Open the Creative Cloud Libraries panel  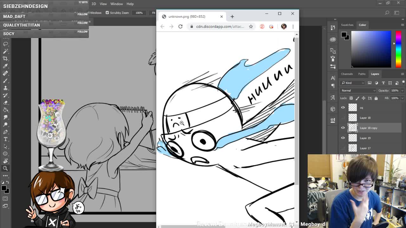[x=333, y=39]
